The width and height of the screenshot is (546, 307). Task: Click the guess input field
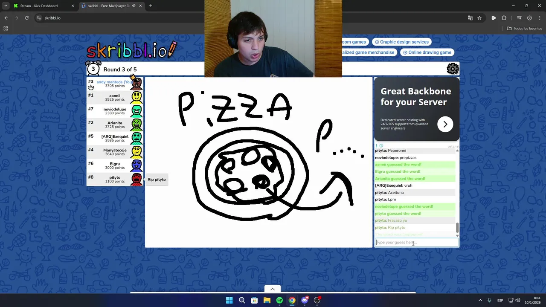pos(417,242)
